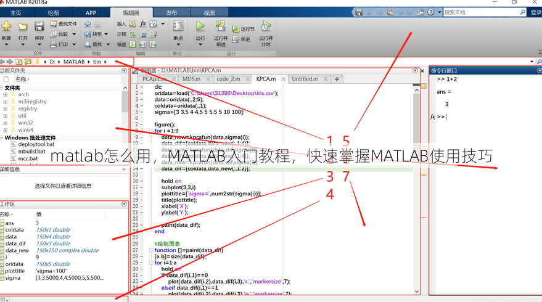Click the uncomment icon next to percent
542x302 pixels.
pos(143,34)
